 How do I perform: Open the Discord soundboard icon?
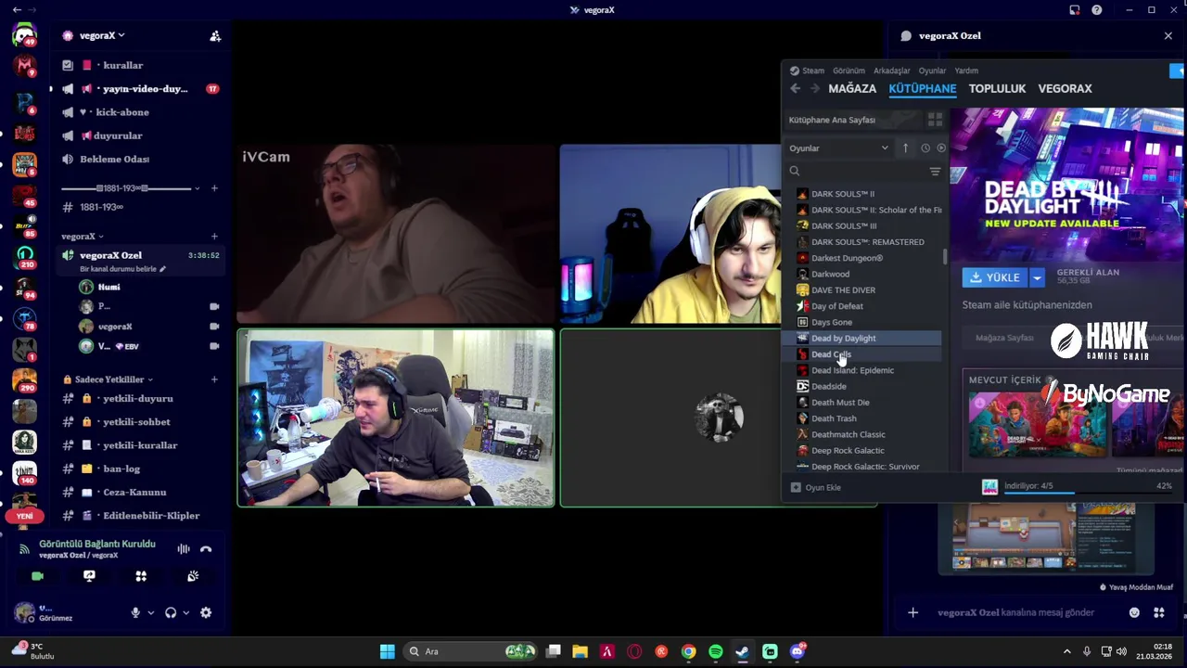[x=193, y=576]
